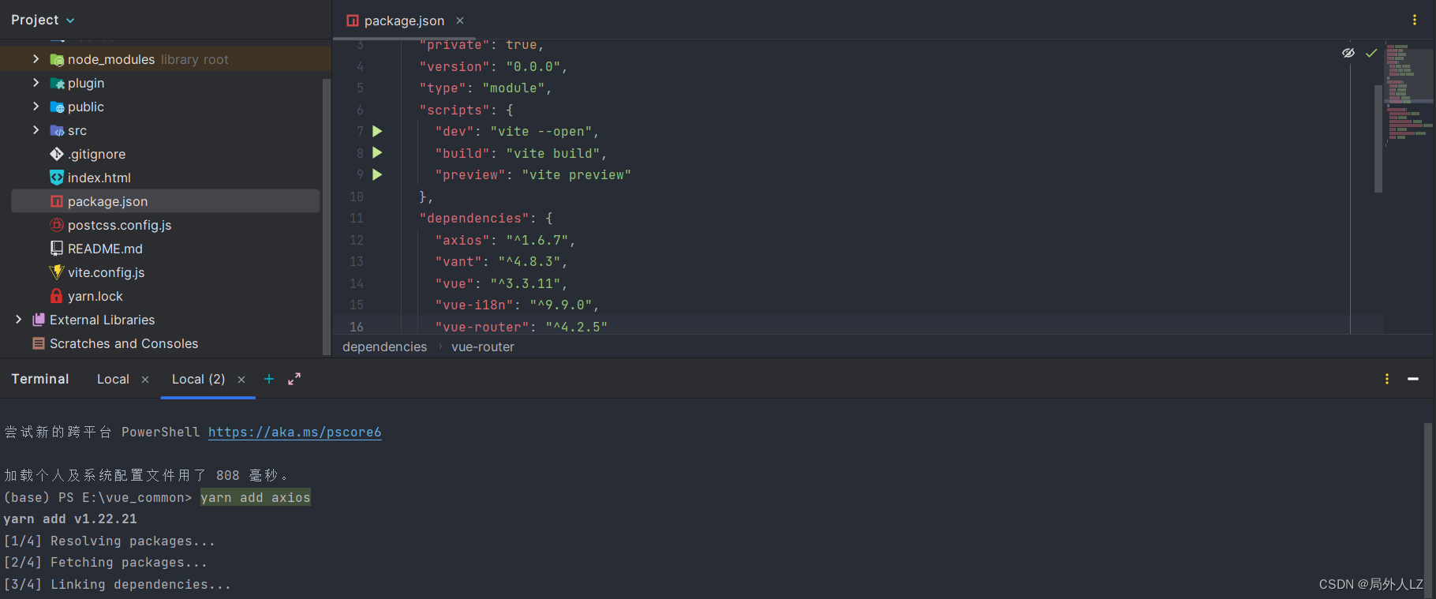Expand External Libraries node

coord(18,320)
